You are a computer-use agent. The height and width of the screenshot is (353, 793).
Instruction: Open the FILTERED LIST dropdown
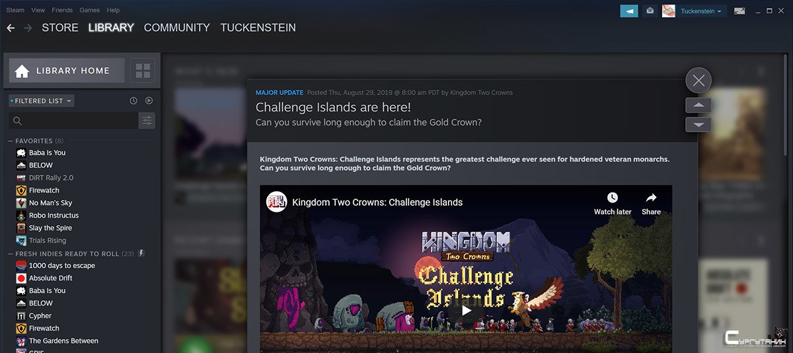[42, 101]
